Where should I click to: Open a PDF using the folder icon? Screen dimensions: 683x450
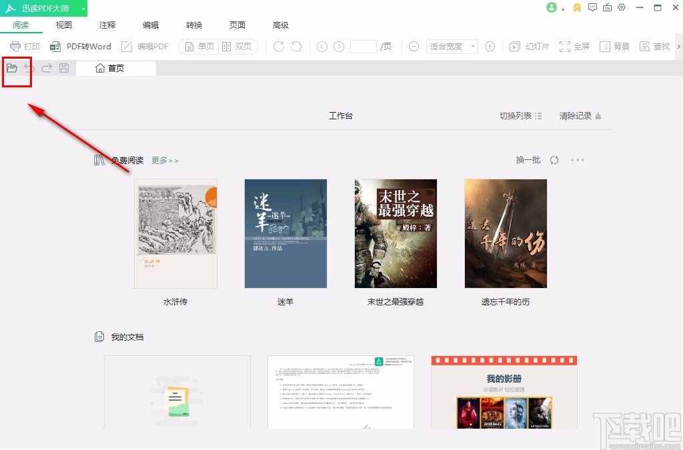(13, 67)
